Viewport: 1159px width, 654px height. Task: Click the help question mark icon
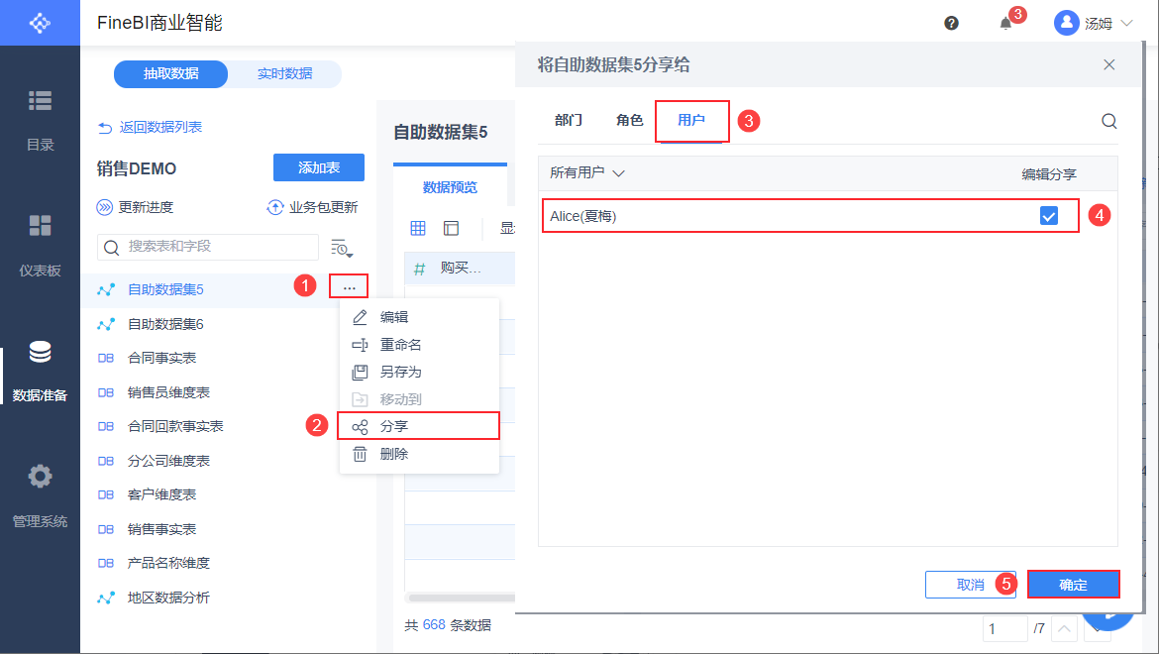click(x=951, y=23)
